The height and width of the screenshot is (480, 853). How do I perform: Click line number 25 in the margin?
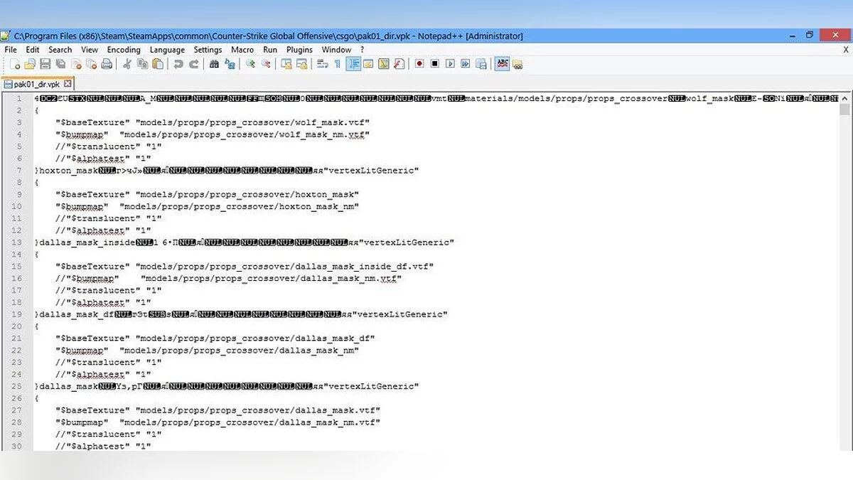tap(18, 386)
